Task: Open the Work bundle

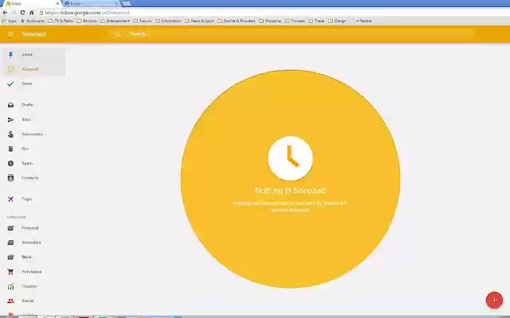Action: 33,257
